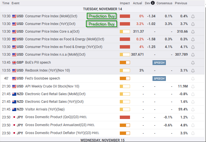Toggle alert bell for Consumer Price Index n.s.a
The width and height of the screenshot is (206, 142).
point(193,55)
